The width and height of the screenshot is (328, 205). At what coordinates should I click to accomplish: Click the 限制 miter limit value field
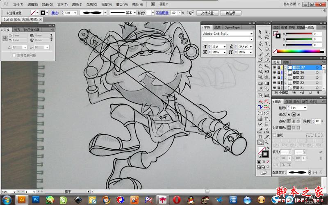[317, 121]
